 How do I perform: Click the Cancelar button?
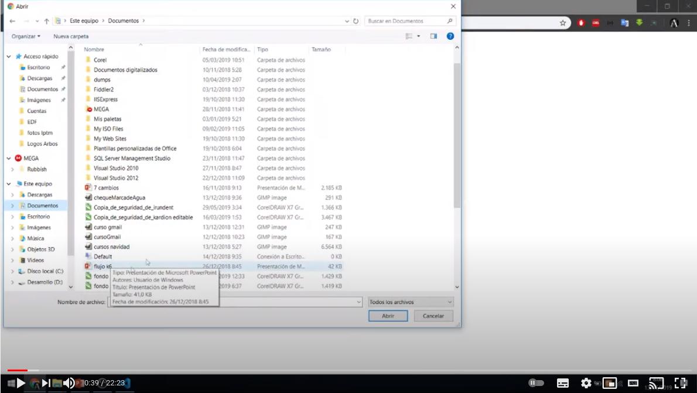click(x=433, y=316)
